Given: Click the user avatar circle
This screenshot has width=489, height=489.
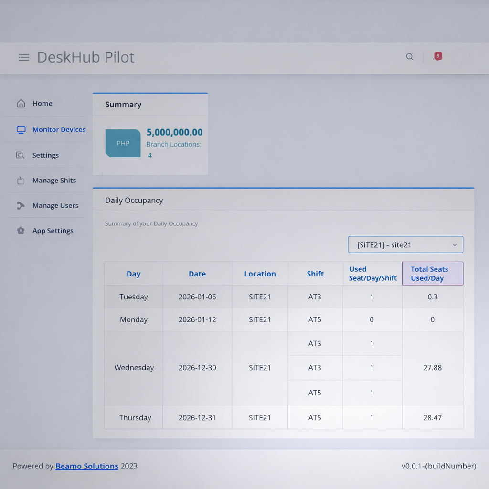Looking at the screenshot, I should (x=461, y=57).
